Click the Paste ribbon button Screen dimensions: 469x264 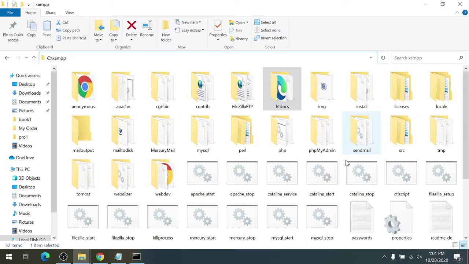[x=47, y=29]
